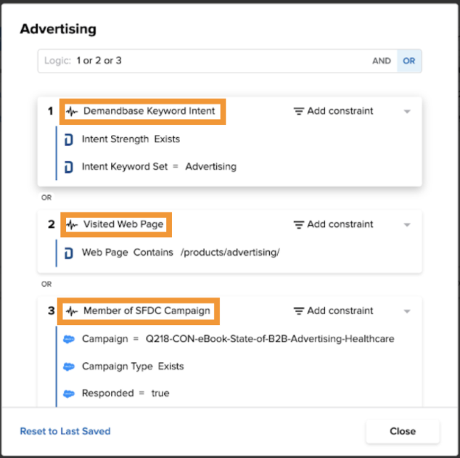The height and width of the screenshot is (458, 460).
Task: Open the dropdown arrow on Visited Web Page rule
Action: coord(407,225)
